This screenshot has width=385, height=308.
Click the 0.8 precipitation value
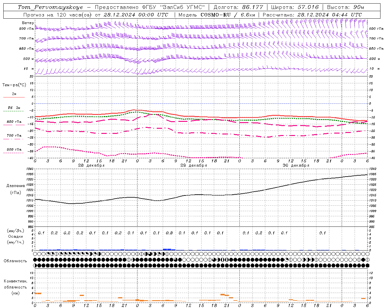coord(169,233)
